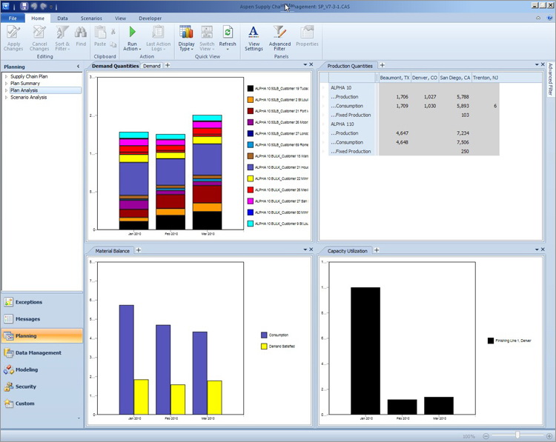
Task: Expand the Scenario Analysis tree node
Action: tap(6, 97)
